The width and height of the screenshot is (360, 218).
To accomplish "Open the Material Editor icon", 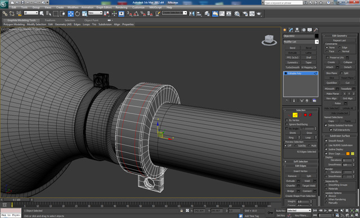I will click(237, 13).
